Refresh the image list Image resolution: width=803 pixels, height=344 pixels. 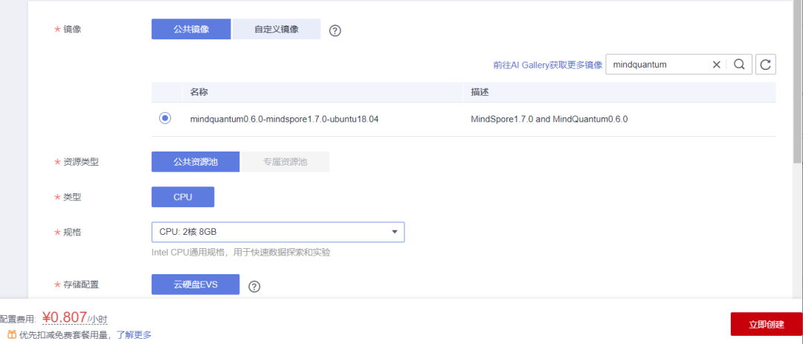click(766, 65)
